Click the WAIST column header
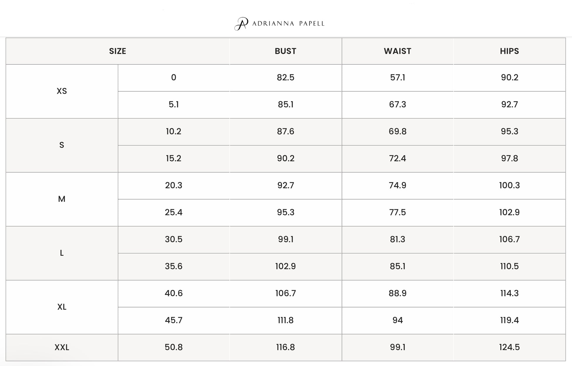572x366 pixels. [x=397, y=51]
